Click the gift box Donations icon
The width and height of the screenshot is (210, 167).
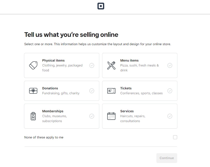click(x=33, y=91)
